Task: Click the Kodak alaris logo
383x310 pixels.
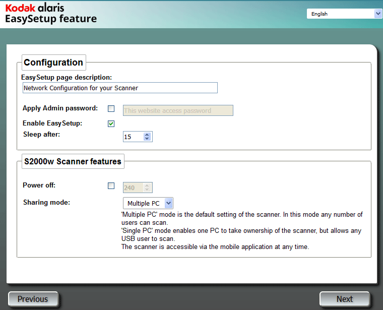Action: point(35,8)
